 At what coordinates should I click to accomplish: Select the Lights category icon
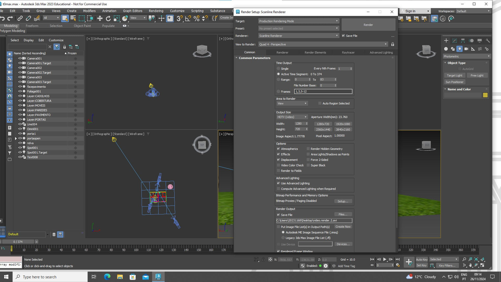pyautogui.click(x=460, y=49)
